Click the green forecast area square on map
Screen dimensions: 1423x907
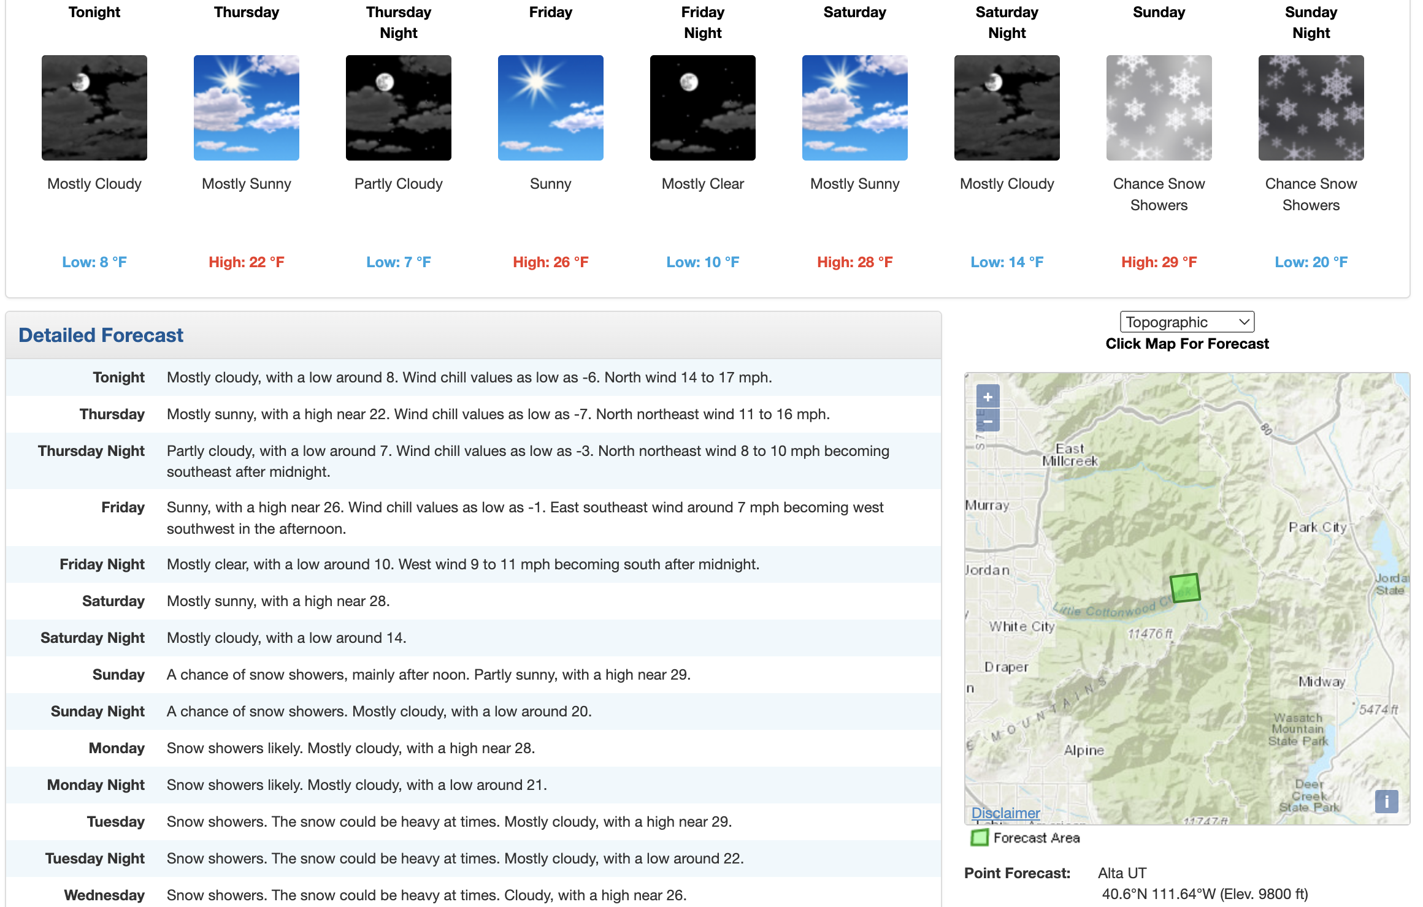click(x=1184, y=588)
